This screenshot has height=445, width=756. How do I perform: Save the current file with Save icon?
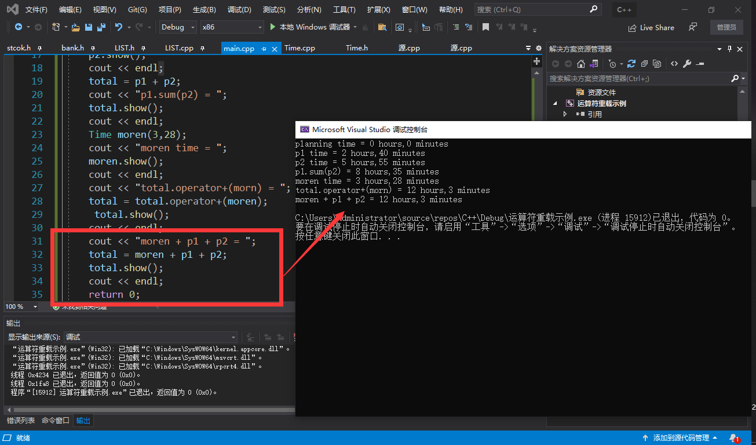point(89,27)
